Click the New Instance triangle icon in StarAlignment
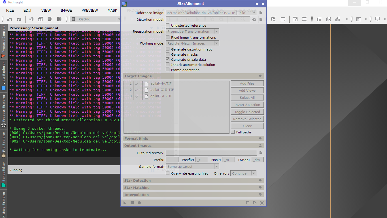Screen dimensions: 387x218 125,203
